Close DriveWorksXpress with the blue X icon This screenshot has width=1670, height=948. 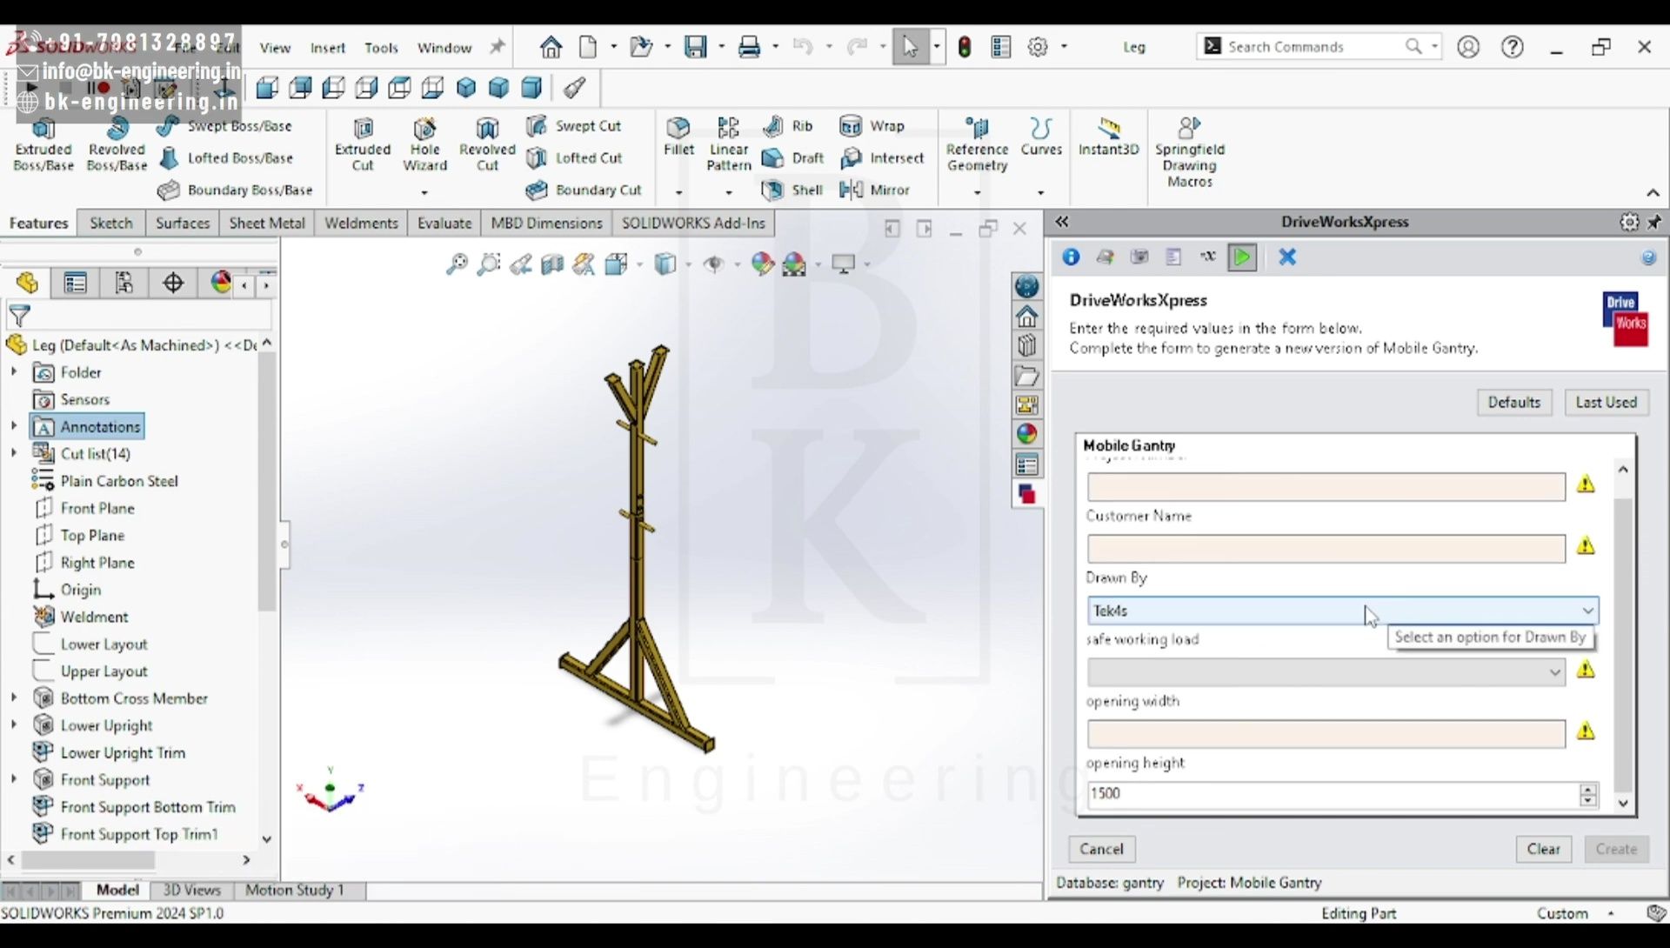(x=1287, y=257)
